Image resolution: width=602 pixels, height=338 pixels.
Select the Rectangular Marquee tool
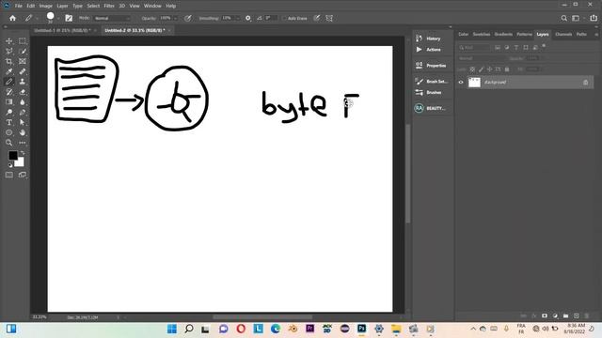tap(23, 41)
